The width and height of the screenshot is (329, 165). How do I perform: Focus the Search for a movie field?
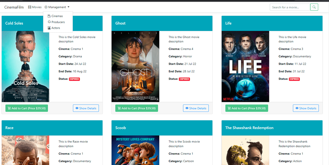click(290, 7)
